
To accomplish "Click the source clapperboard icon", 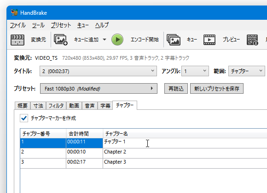I will (17, 40).
